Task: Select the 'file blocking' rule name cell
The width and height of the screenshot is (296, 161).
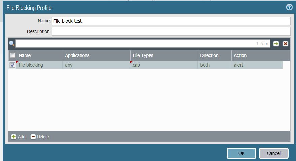Action: point(39,65)
